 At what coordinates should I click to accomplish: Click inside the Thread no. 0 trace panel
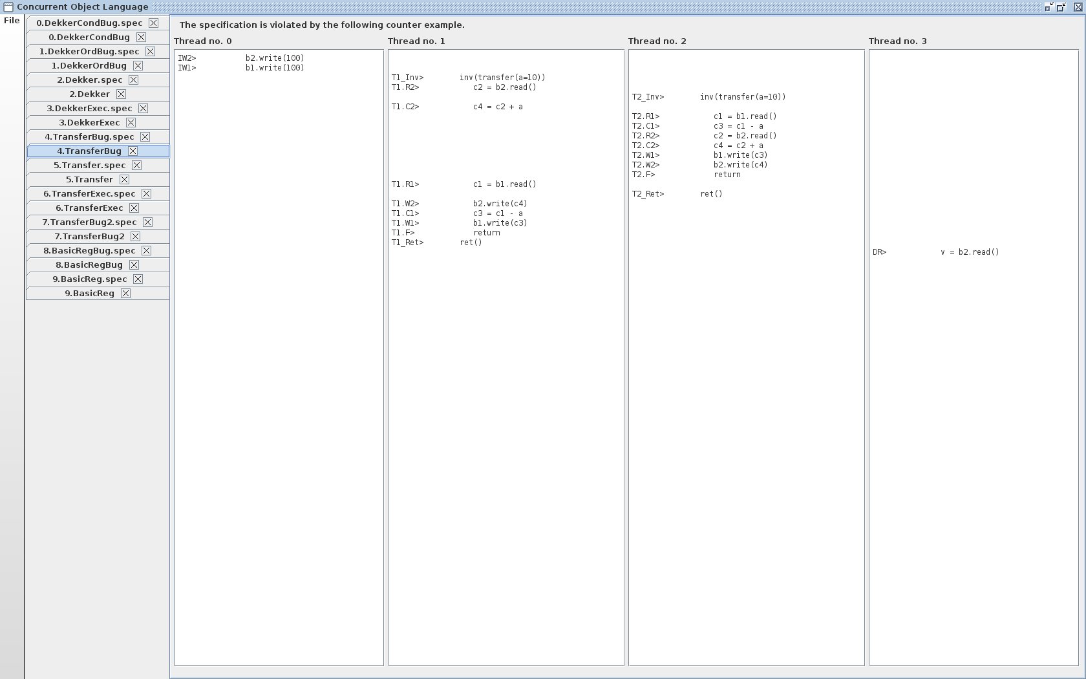[x=279, y=358]
